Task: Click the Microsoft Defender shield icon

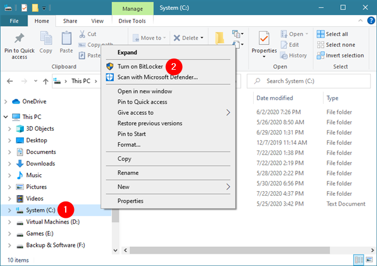Action: pyautogui.click(x=110, y=77)
